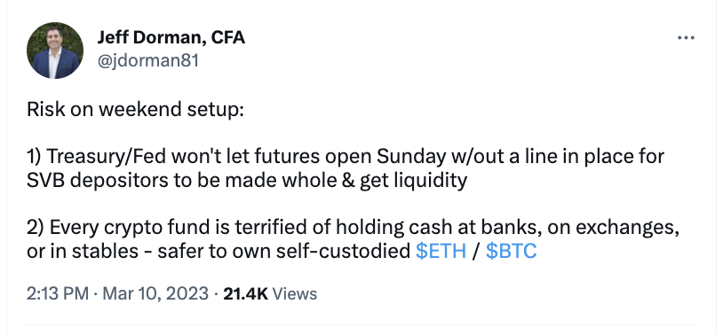Open the $ETH cashtag link
This screenshot has width=723, height=335.
pos(441,252)
